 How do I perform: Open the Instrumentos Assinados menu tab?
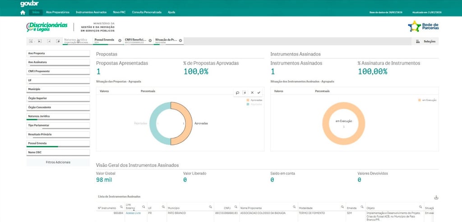click(92, 12)
